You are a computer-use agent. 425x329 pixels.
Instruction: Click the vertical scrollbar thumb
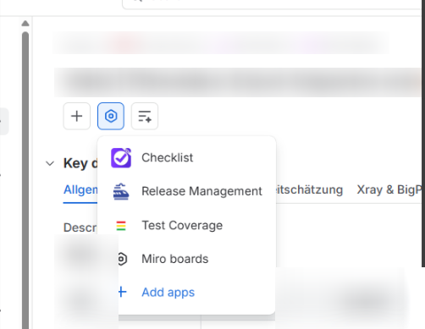(25, 180)
